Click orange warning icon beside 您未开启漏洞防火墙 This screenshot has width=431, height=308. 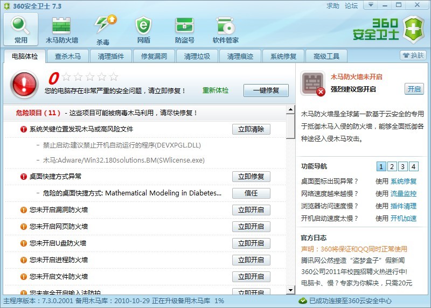click(24, 210)
